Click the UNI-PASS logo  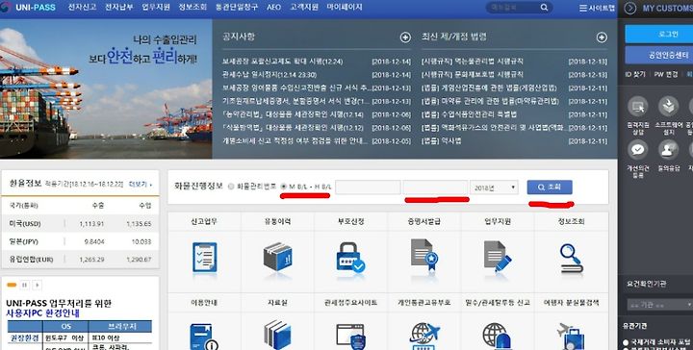tap(28, 7)
